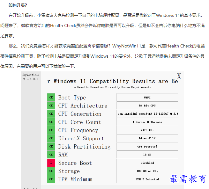Click the paragraph starting '在开始升级前'

102,25
